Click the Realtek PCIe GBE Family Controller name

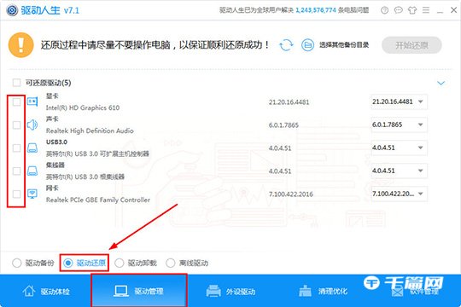coord(98,200)
